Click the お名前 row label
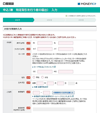 [9, 42]
